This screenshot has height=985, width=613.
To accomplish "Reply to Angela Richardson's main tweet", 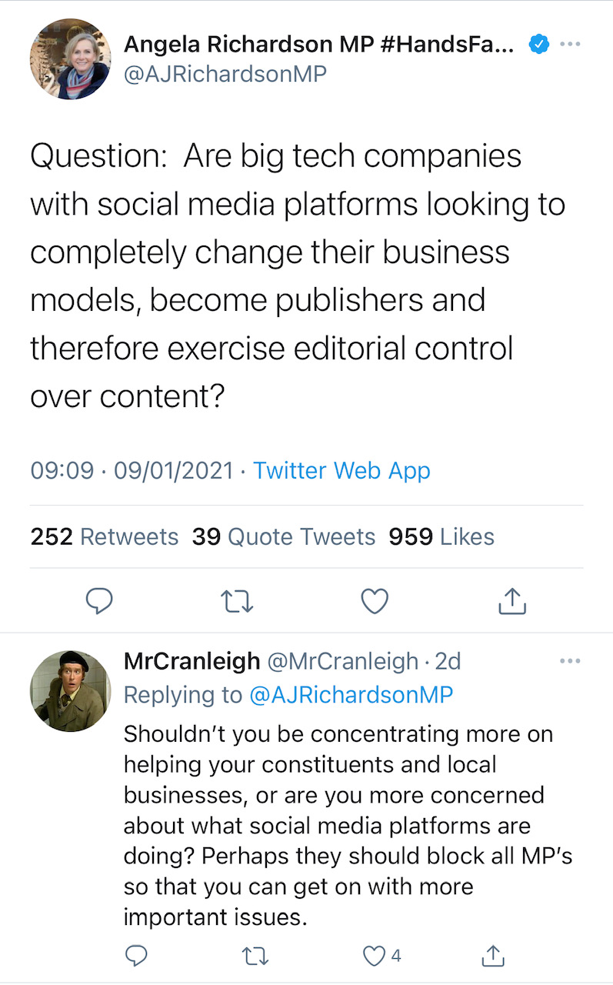I will pyautogui.click(x=98, y=602).
